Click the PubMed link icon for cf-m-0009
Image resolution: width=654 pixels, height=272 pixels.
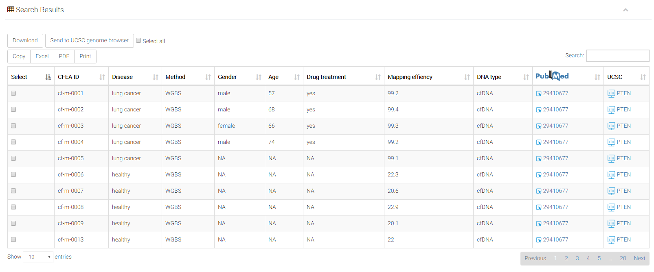click(x=538, y=224)
